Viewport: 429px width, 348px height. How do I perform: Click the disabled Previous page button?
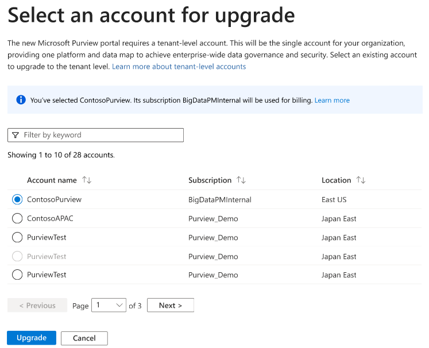37,305
